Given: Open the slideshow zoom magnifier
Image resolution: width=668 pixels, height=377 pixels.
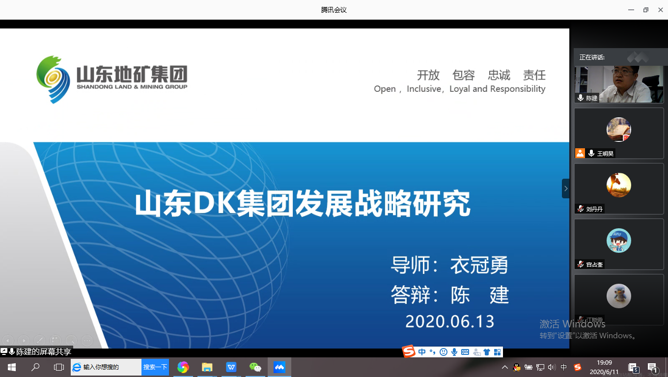Looking at the screenshot, I should (x=71, y=340).
